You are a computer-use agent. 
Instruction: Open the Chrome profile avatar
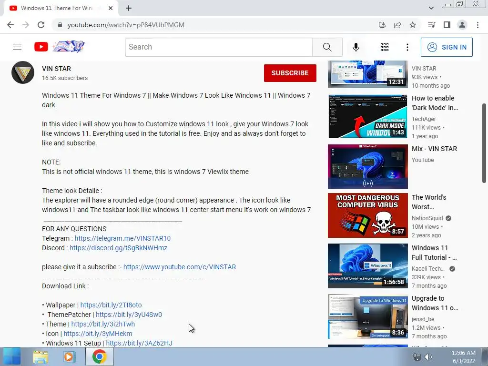coord(462,25)
